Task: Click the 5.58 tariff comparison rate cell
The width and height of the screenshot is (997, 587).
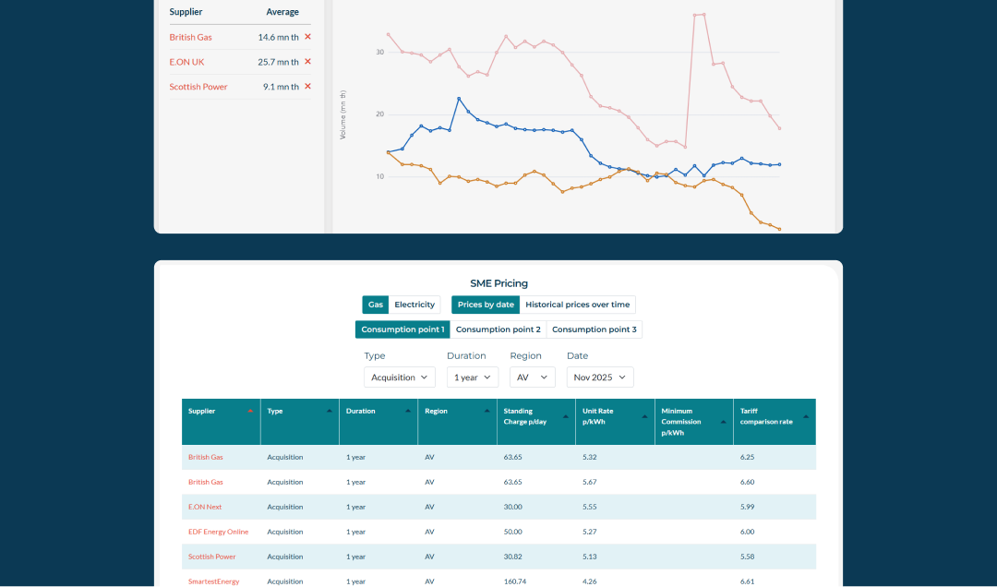Action: [747, 557]
